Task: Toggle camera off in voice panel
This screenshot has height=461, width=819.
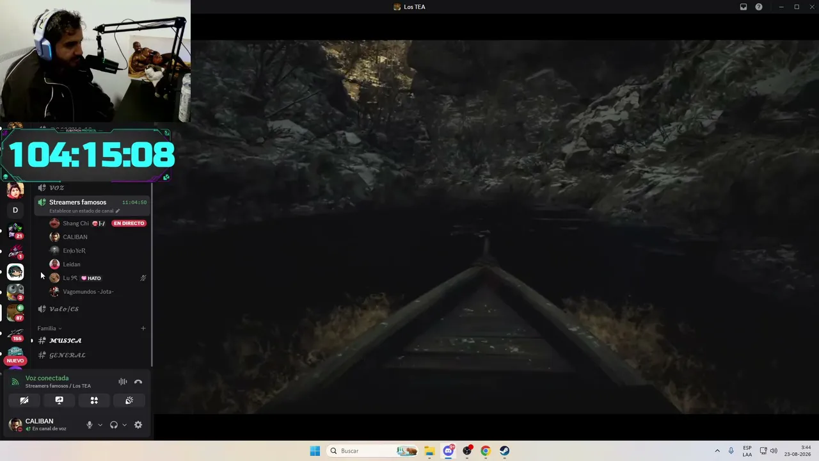Action: point(24,400)
